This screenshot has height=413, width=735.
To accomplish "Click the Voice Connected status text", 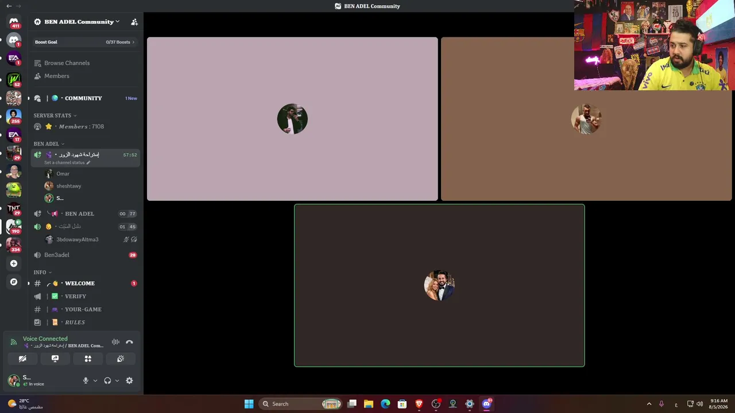I will tap(45, 338).
